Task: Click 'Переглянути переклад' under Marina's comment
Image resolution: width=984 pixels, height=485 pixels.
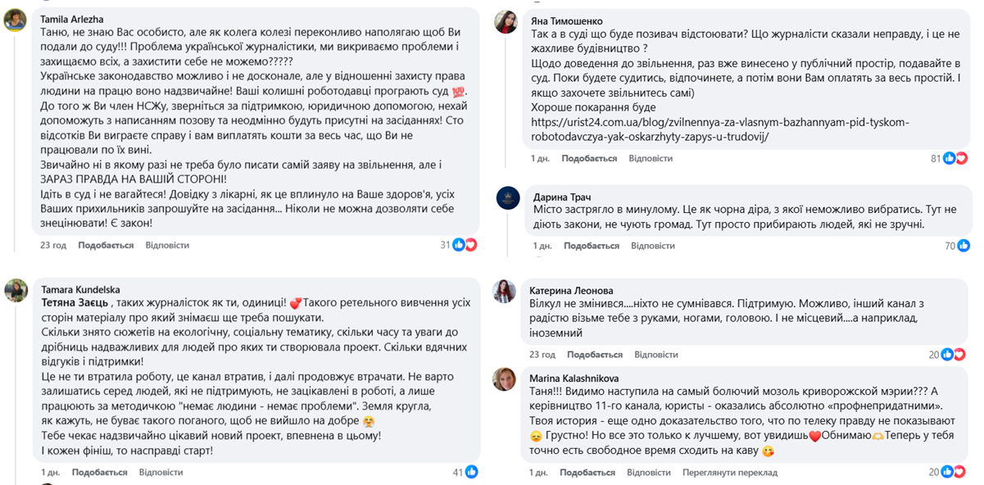Action: [729, 473]
